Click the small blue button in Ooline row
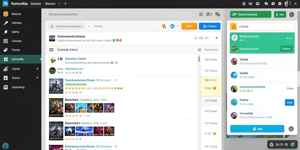The width and height of the screenshot is (300, 150). click(289, 102)
